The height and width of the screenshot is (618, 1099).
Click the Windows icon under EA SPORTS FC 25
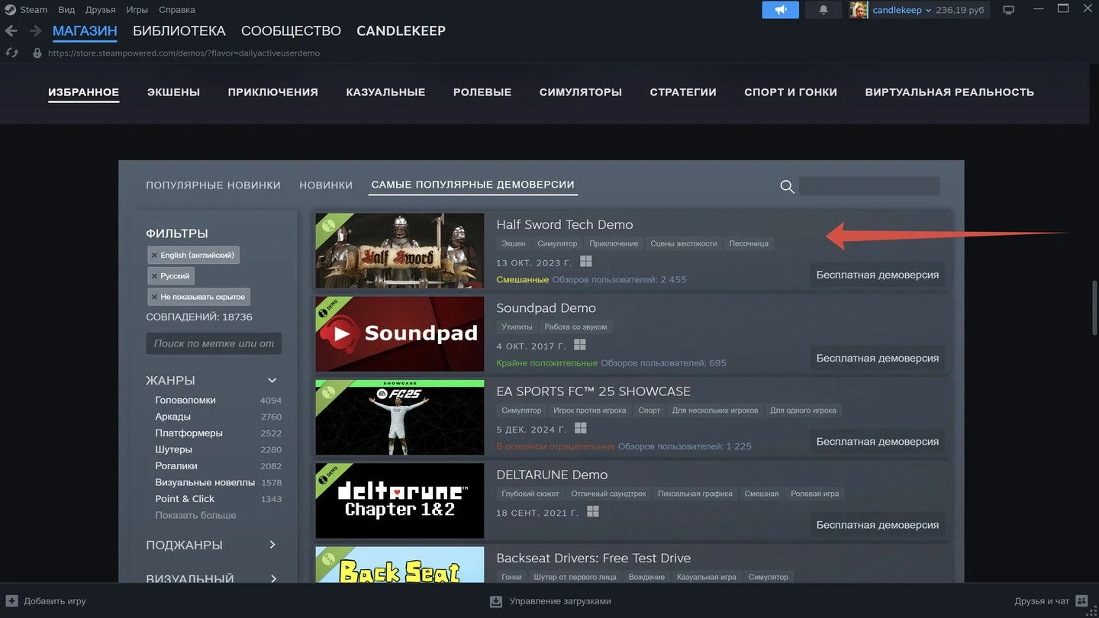581,429
